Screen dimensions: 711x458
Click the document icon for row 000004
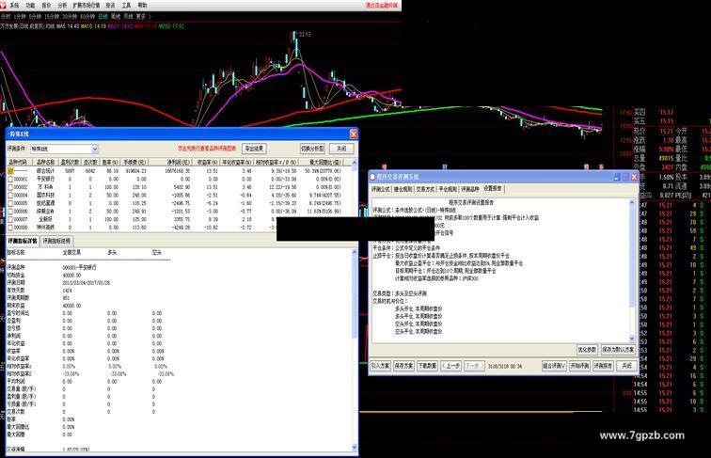pos(10,195)
